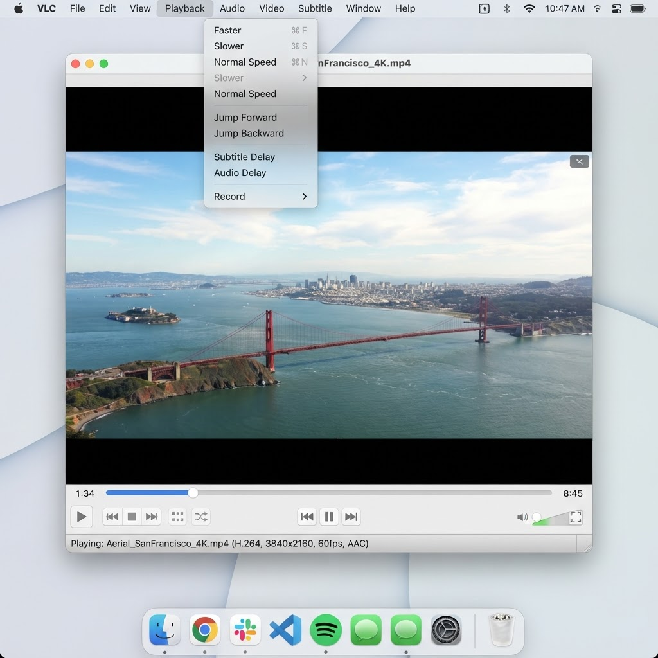Expand the Record submenu chevron

tap(304, 197)
